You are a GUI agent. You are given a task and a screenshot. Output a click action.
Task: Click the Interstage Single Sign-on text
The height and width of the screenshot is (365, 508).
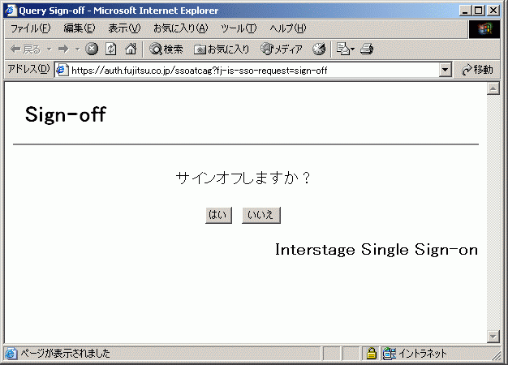377,250
